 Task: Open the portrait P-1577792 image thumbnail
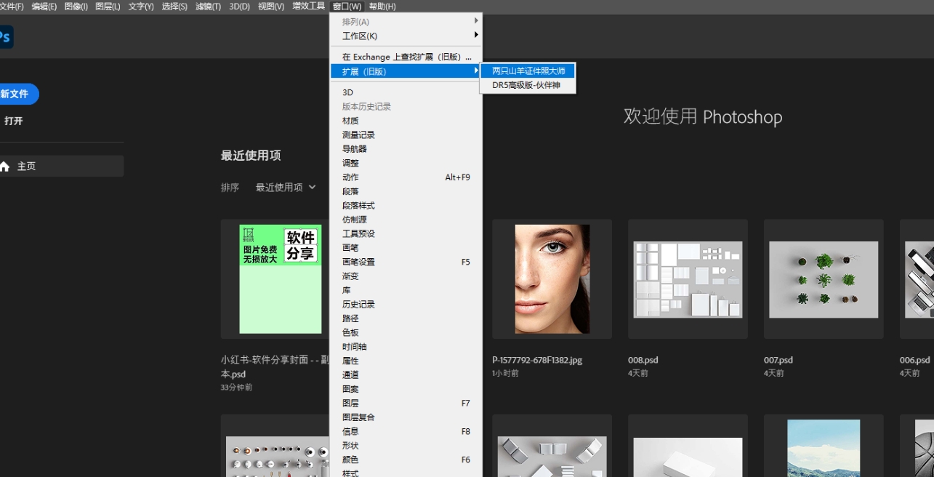[x=552, y=279]
